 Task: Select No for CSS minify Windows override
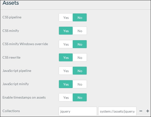click(x=80, y=44)
